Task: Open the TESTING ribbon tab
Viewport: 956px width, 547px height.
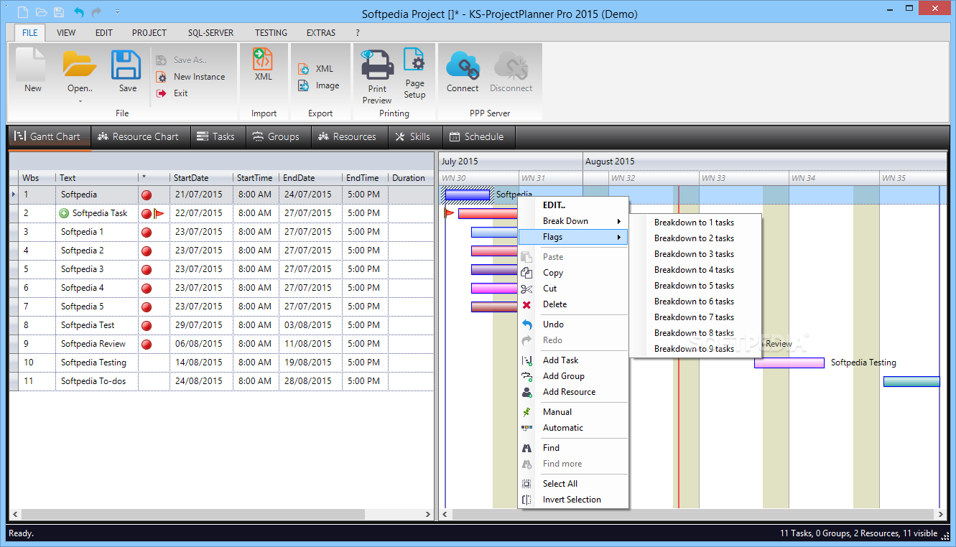Action: [271, 33]
